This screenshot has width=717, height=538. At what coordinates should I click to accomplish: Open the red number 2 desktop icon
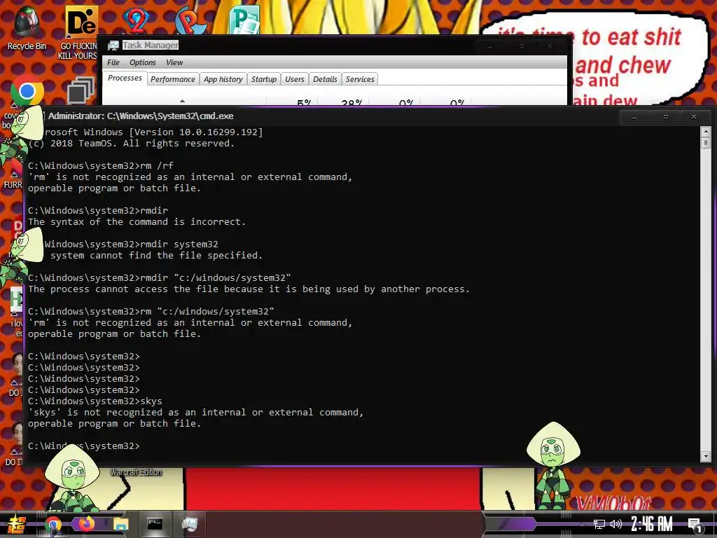coord(136,20)
